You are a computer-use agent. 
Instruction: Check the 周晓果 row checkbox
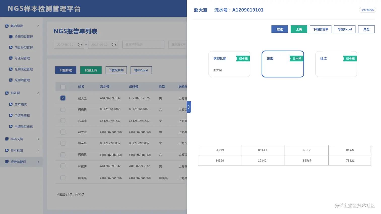(63, 109)
